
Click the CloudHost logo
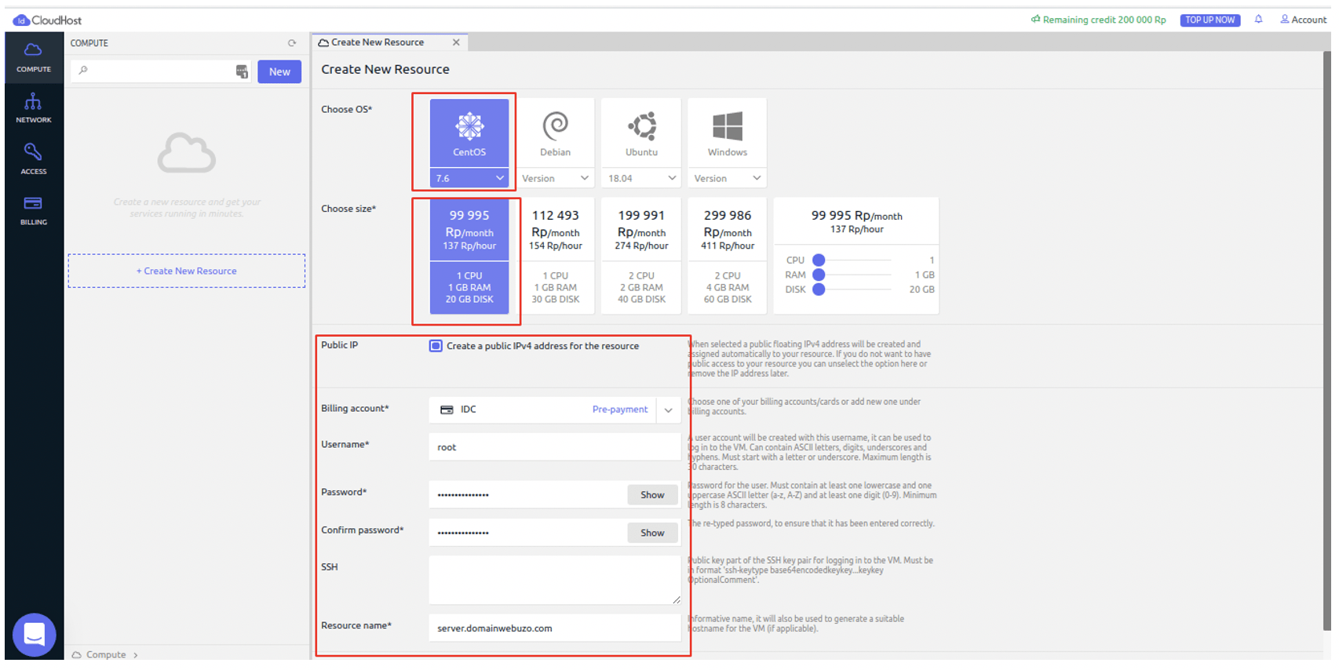click(47, 20)
